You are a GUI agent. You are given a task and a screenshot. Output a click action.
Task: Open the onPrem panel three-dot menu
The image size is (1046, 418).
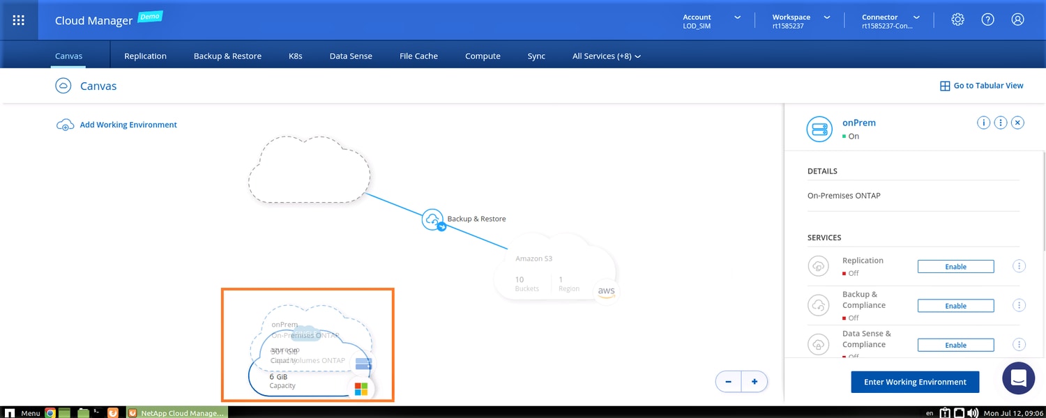pos(1001,123)
